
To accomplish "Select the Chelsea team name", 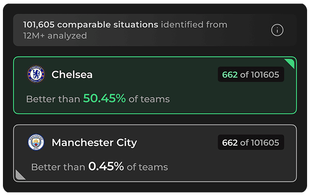I will [x=72, y=75].
